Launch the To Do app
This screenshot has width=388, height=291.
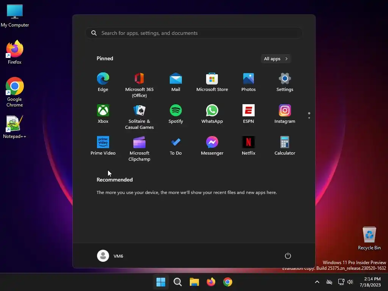click(176, 146)
